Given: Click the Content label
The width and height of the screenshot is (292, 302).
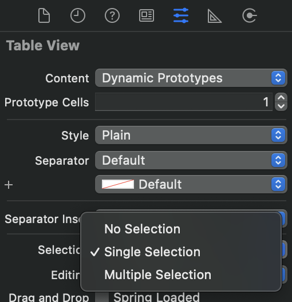Looking at the screenshot, I should 67,78.
